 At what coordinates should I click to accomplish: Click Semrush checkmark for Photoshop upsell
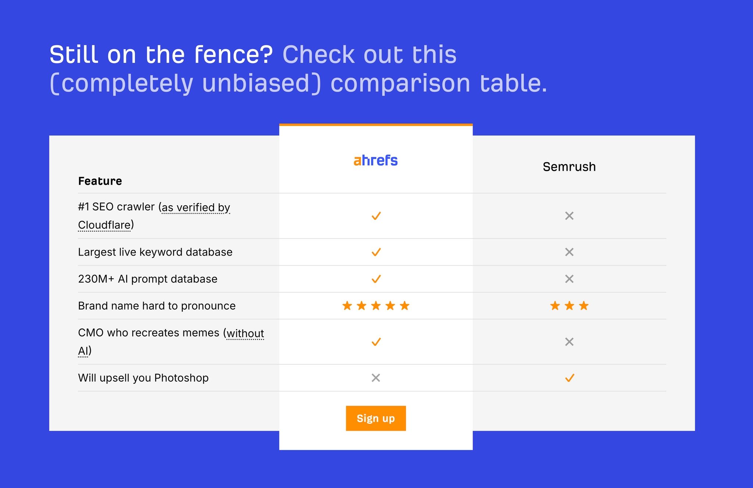[570, 378]
